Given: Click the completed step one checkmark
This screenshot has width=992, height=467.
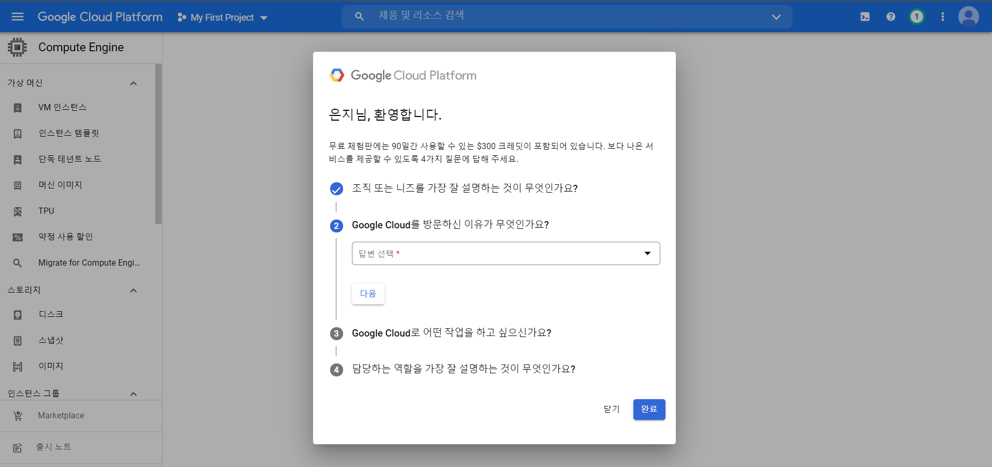Looking at the screenshot, I should (x=336, y=188).
